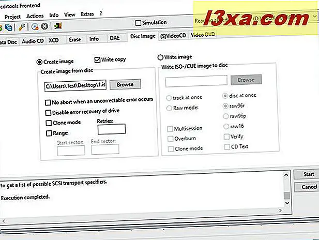This screenshot has height=240, width=319.
Task: Select the Disc Image tab
Action: [143, 36]
